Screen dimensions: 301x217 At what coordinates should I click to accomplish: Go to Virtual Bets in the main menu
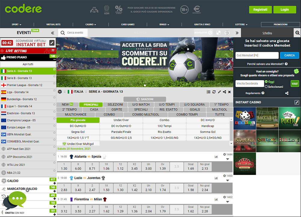click(x=53, y=24)
